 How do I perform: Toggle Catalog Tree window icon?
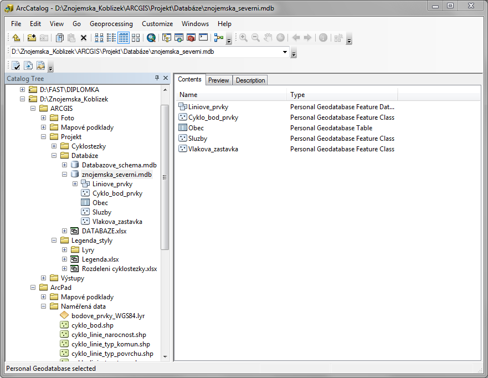[x=167, y=38]
